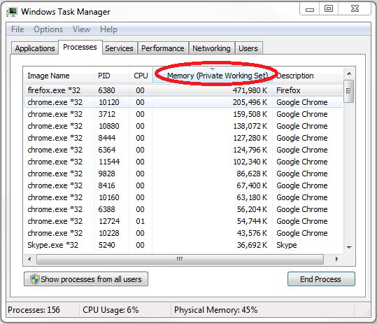
Task: Click the Skype description cell
Action: [x=287, y=245]
